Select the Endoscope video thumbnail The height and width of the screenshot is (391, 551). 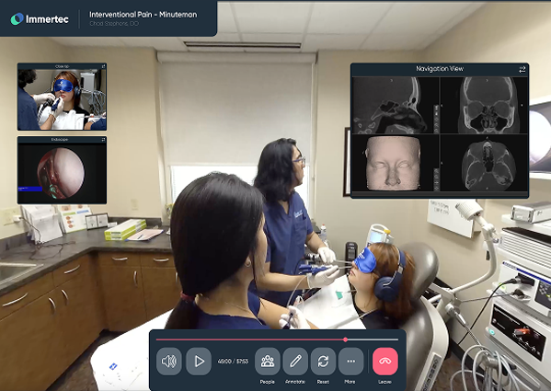click(62, 173)
